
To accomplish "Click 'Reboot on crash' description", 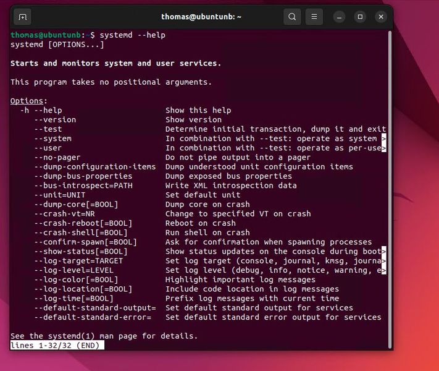I will 201,223.
